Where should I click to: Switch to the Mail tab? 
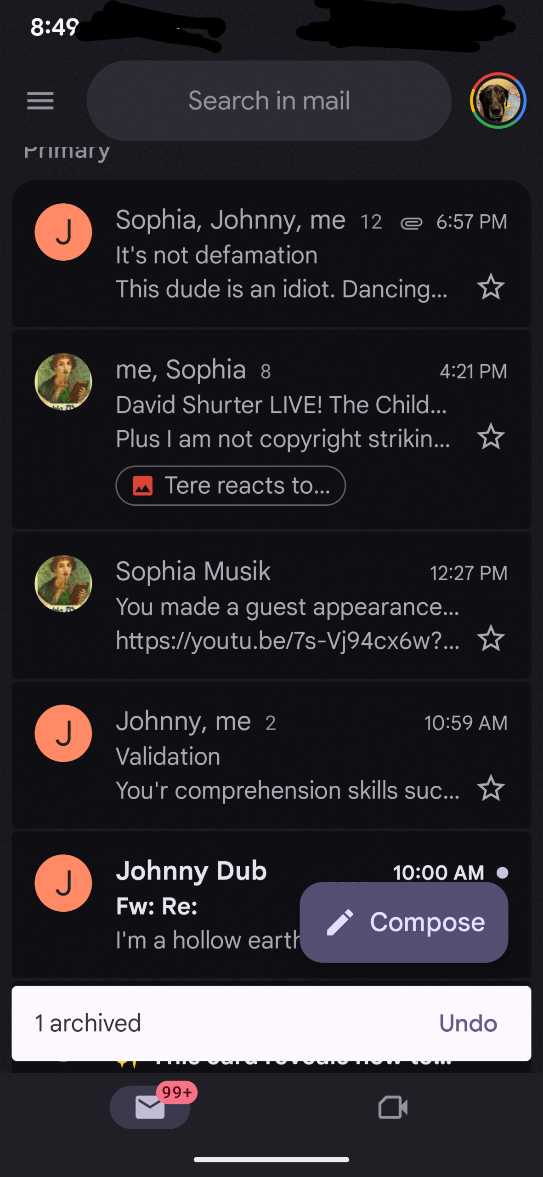[150, 1107]
